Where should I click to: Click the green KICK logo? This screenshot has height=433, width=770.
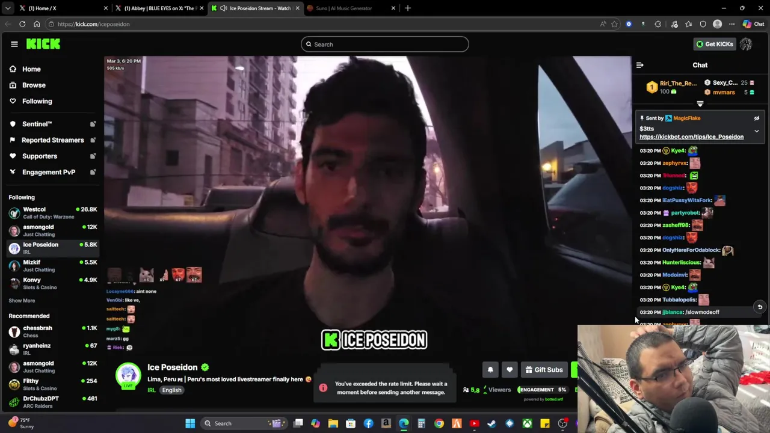[x=43, y=44]
